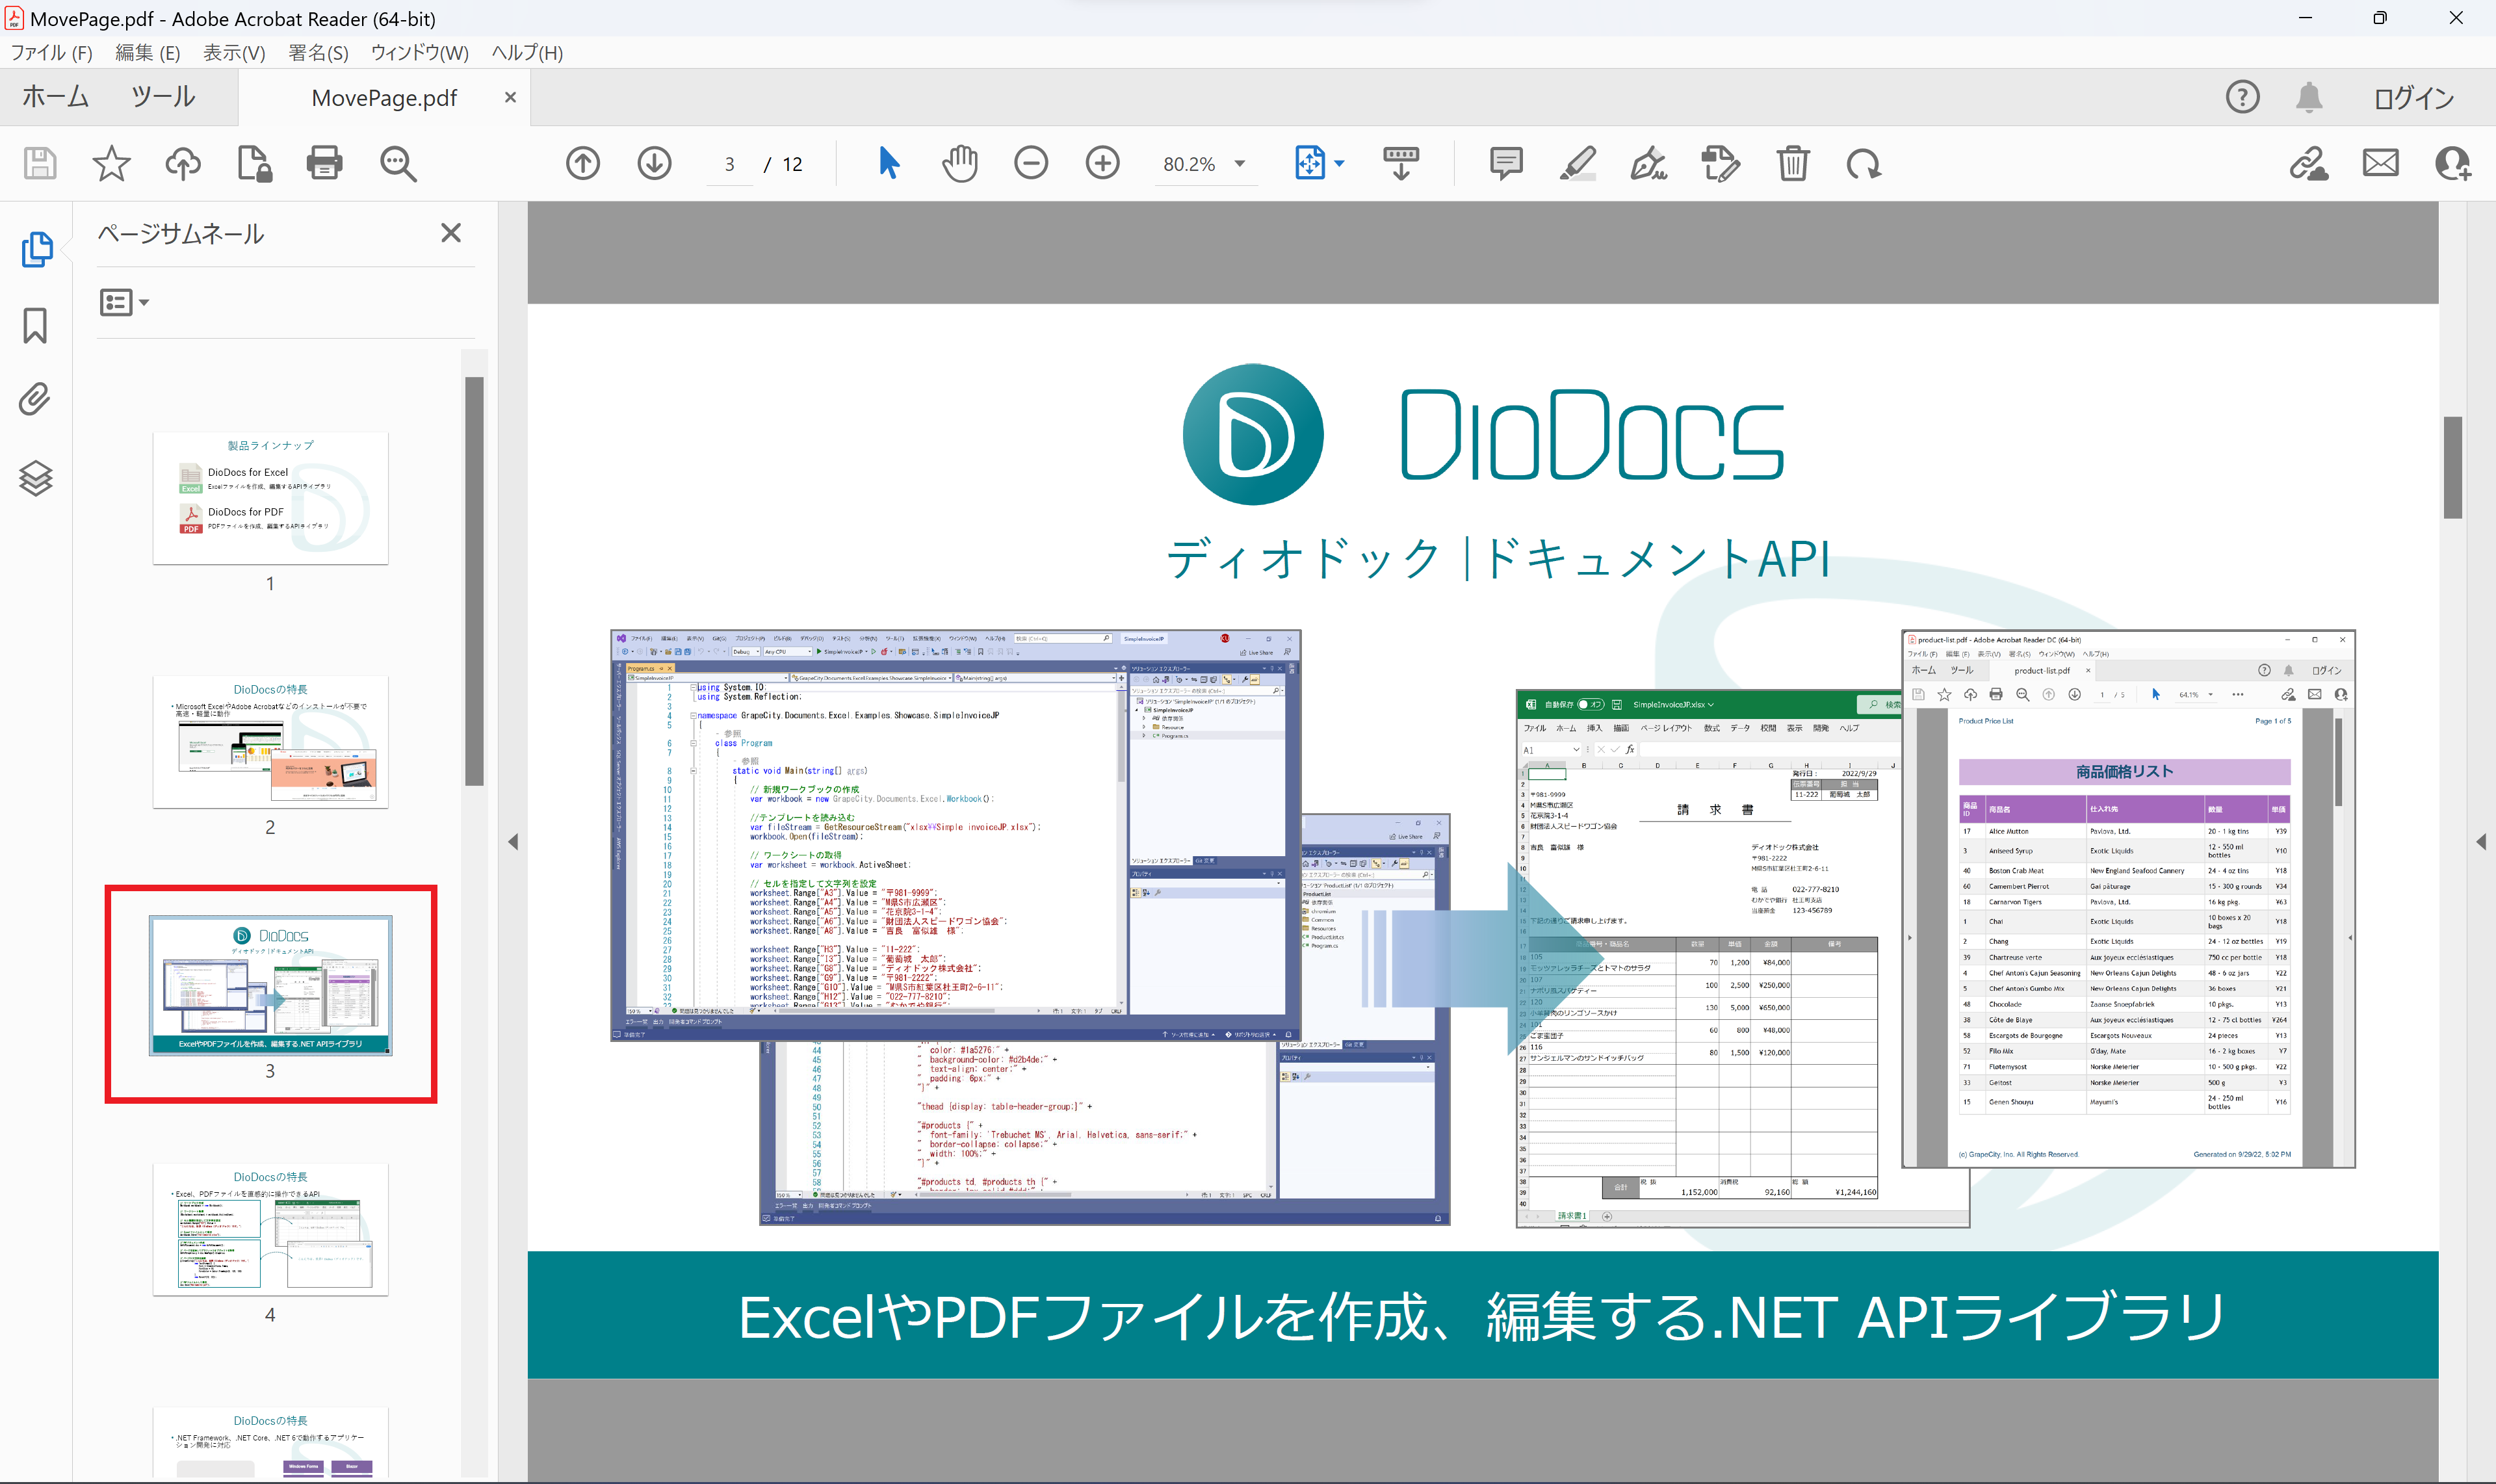This screenshot has height=1484, width=2496.
Task: Open the notifications bell
Action: pyautogui.click(x=2309, y=97)
